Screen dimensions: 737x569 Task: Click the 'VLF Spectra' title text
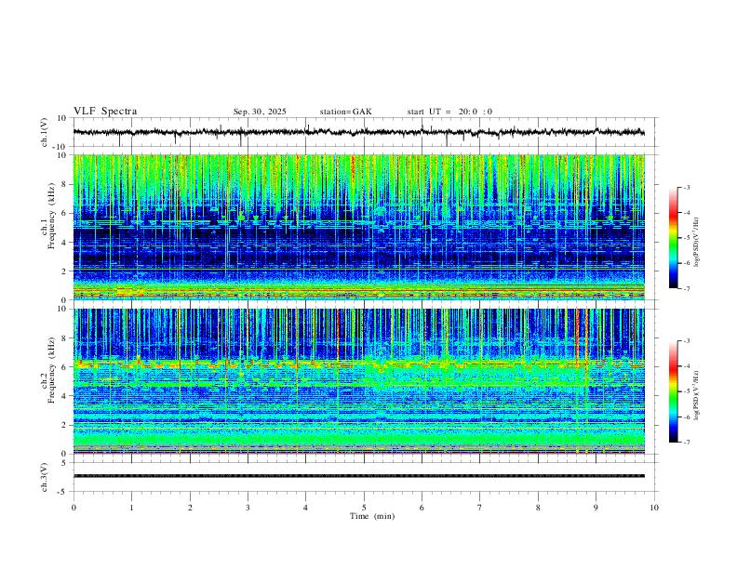(105, 112)
